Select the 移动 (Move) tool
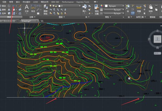 click(4, 6)
